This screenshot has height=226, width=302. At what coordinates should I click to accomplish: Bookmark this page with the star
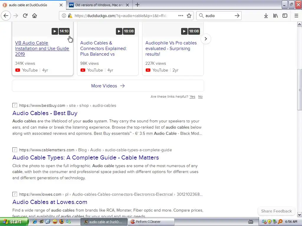pos(189,16)
